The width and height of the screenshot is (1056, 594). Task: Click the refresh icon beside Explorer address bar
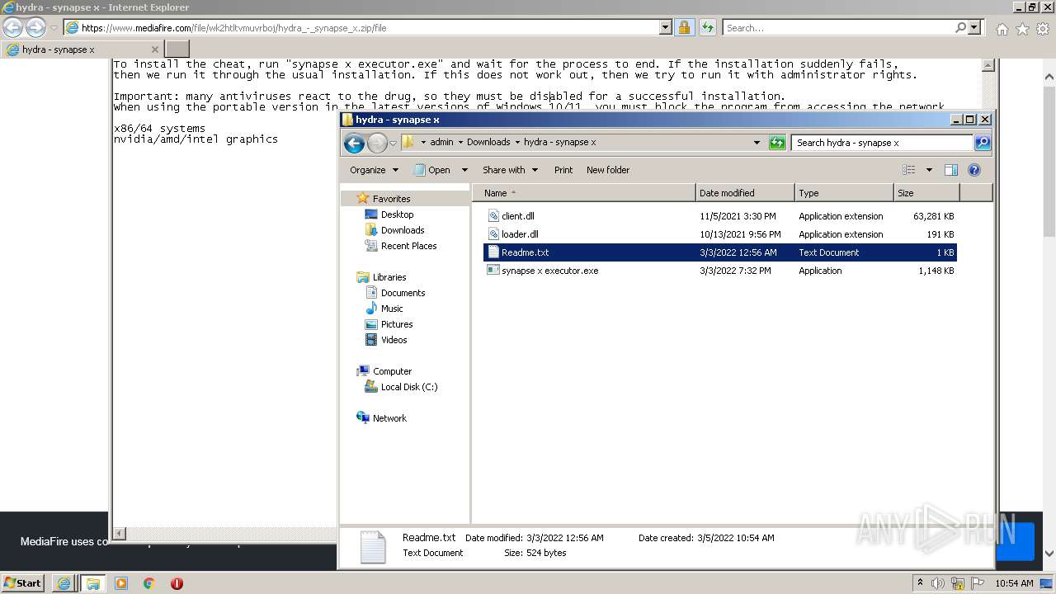(x=777, y=143)
